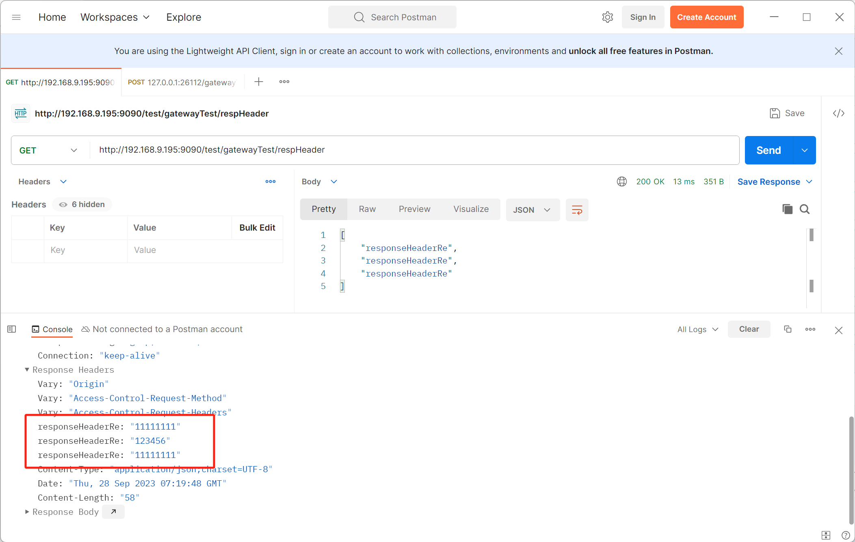The image size is (855, 542).
Task: Click the Send button
Action: [768, 150]
